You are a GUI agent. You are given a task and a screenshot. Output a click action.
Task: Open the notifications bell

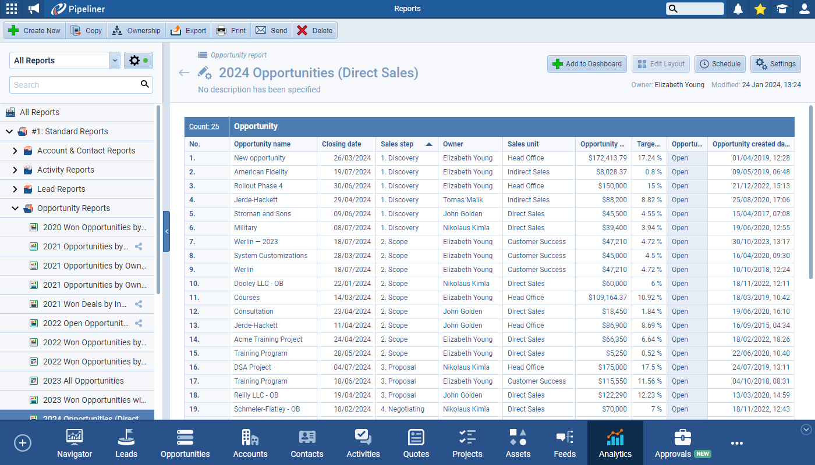738,9
